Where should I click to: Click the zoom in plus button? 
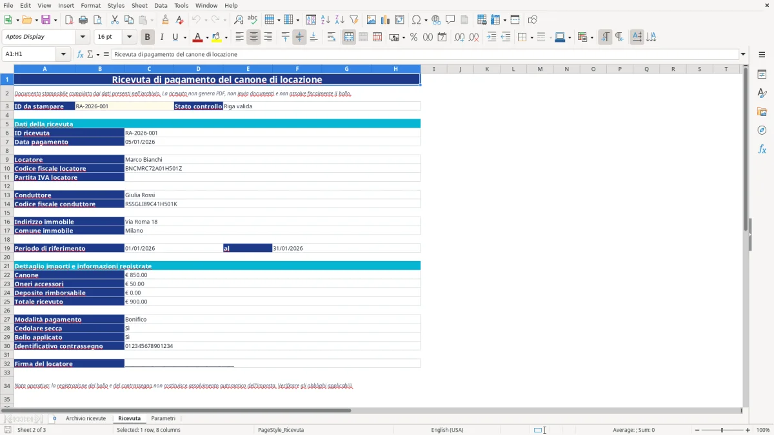[748, 430]
